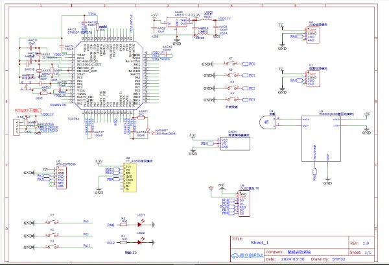Select the U4 buzzer symbol
The image size is (389, 265).
[268, 122]
